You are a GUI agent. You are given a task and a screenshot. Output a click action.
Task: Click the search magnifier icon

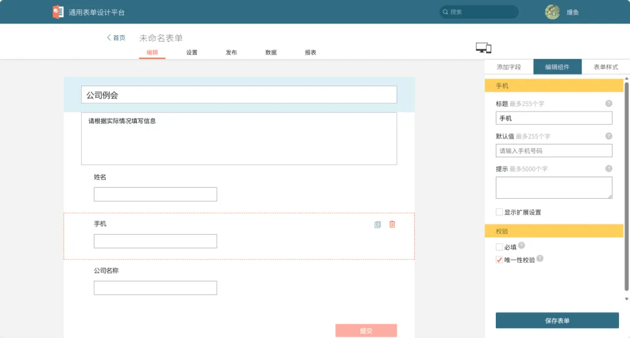(445, 12)
